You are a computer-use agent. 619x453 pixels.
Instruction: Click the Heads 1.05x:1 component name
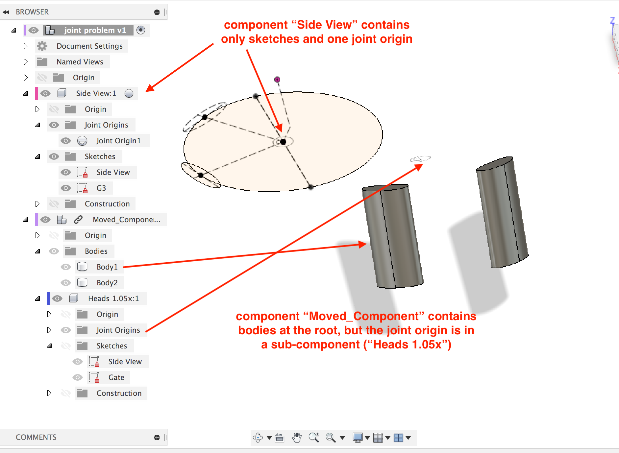(x=113, y=298)
